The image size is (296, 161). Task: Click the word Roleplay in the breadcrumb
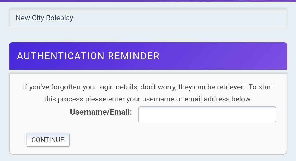pos(59,18)
